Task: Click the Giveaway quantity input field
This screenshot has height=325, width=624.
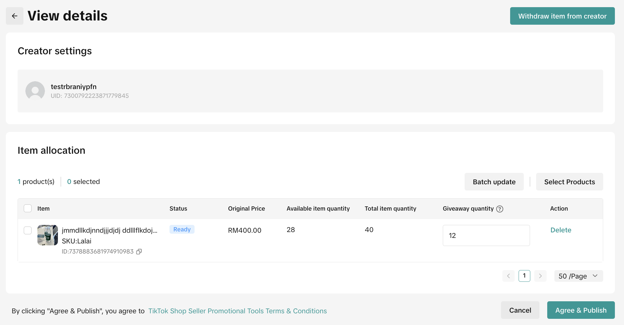Action: pyautogui.click(x=486, y=236)
